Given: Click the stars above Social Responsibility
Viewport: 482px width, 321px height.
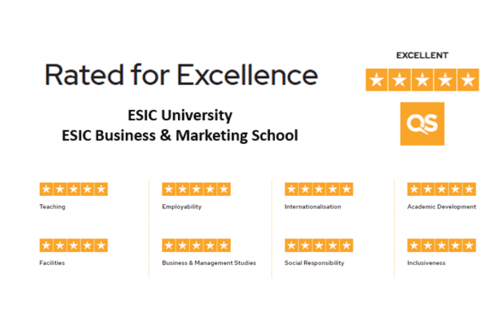Looking at the screenshot, I should click(318, 245).
